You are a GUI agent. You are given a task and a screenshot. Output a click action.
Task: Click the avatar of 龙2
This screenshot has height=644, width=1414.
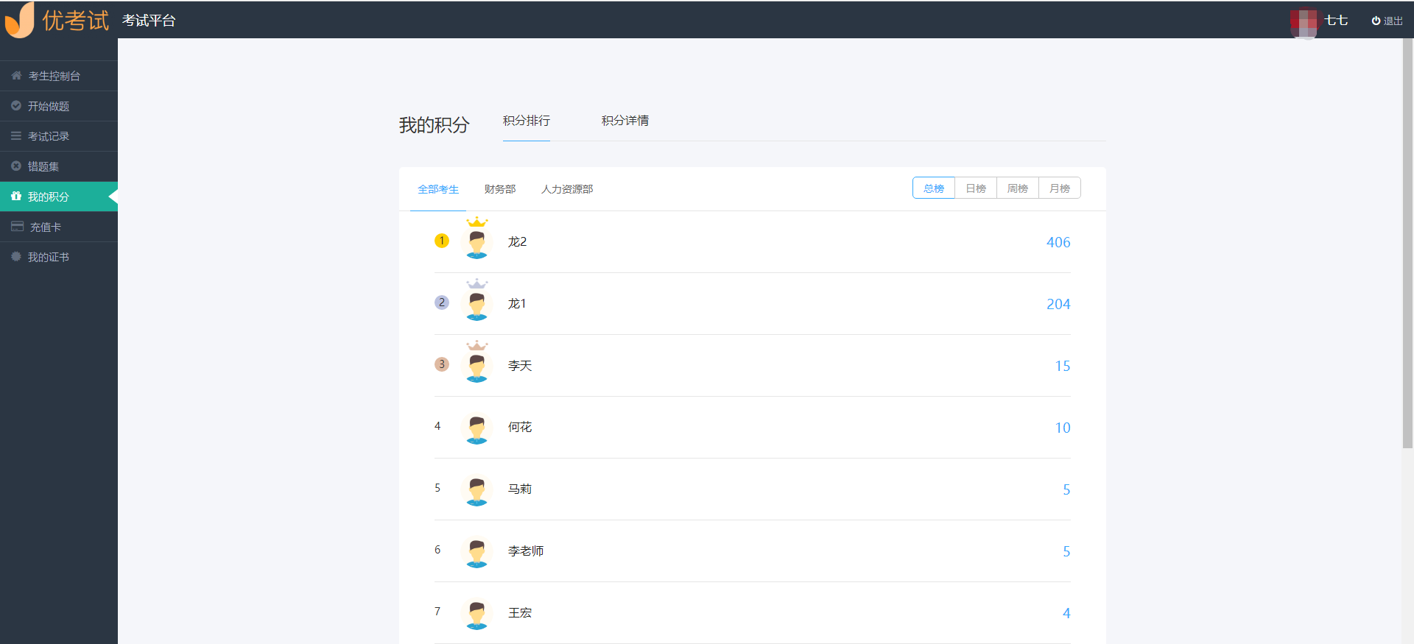click(477, 244)
